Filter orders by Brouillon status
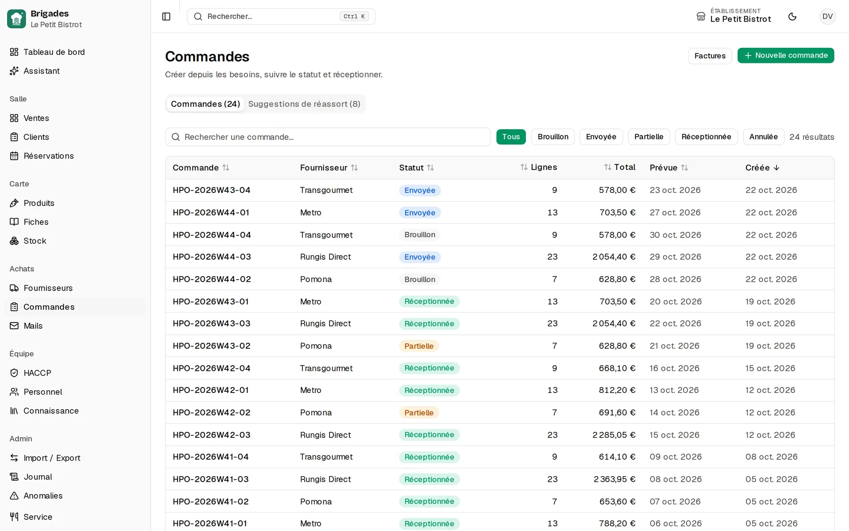This screenshot has height=531, width=849. [x=553, y=137]
